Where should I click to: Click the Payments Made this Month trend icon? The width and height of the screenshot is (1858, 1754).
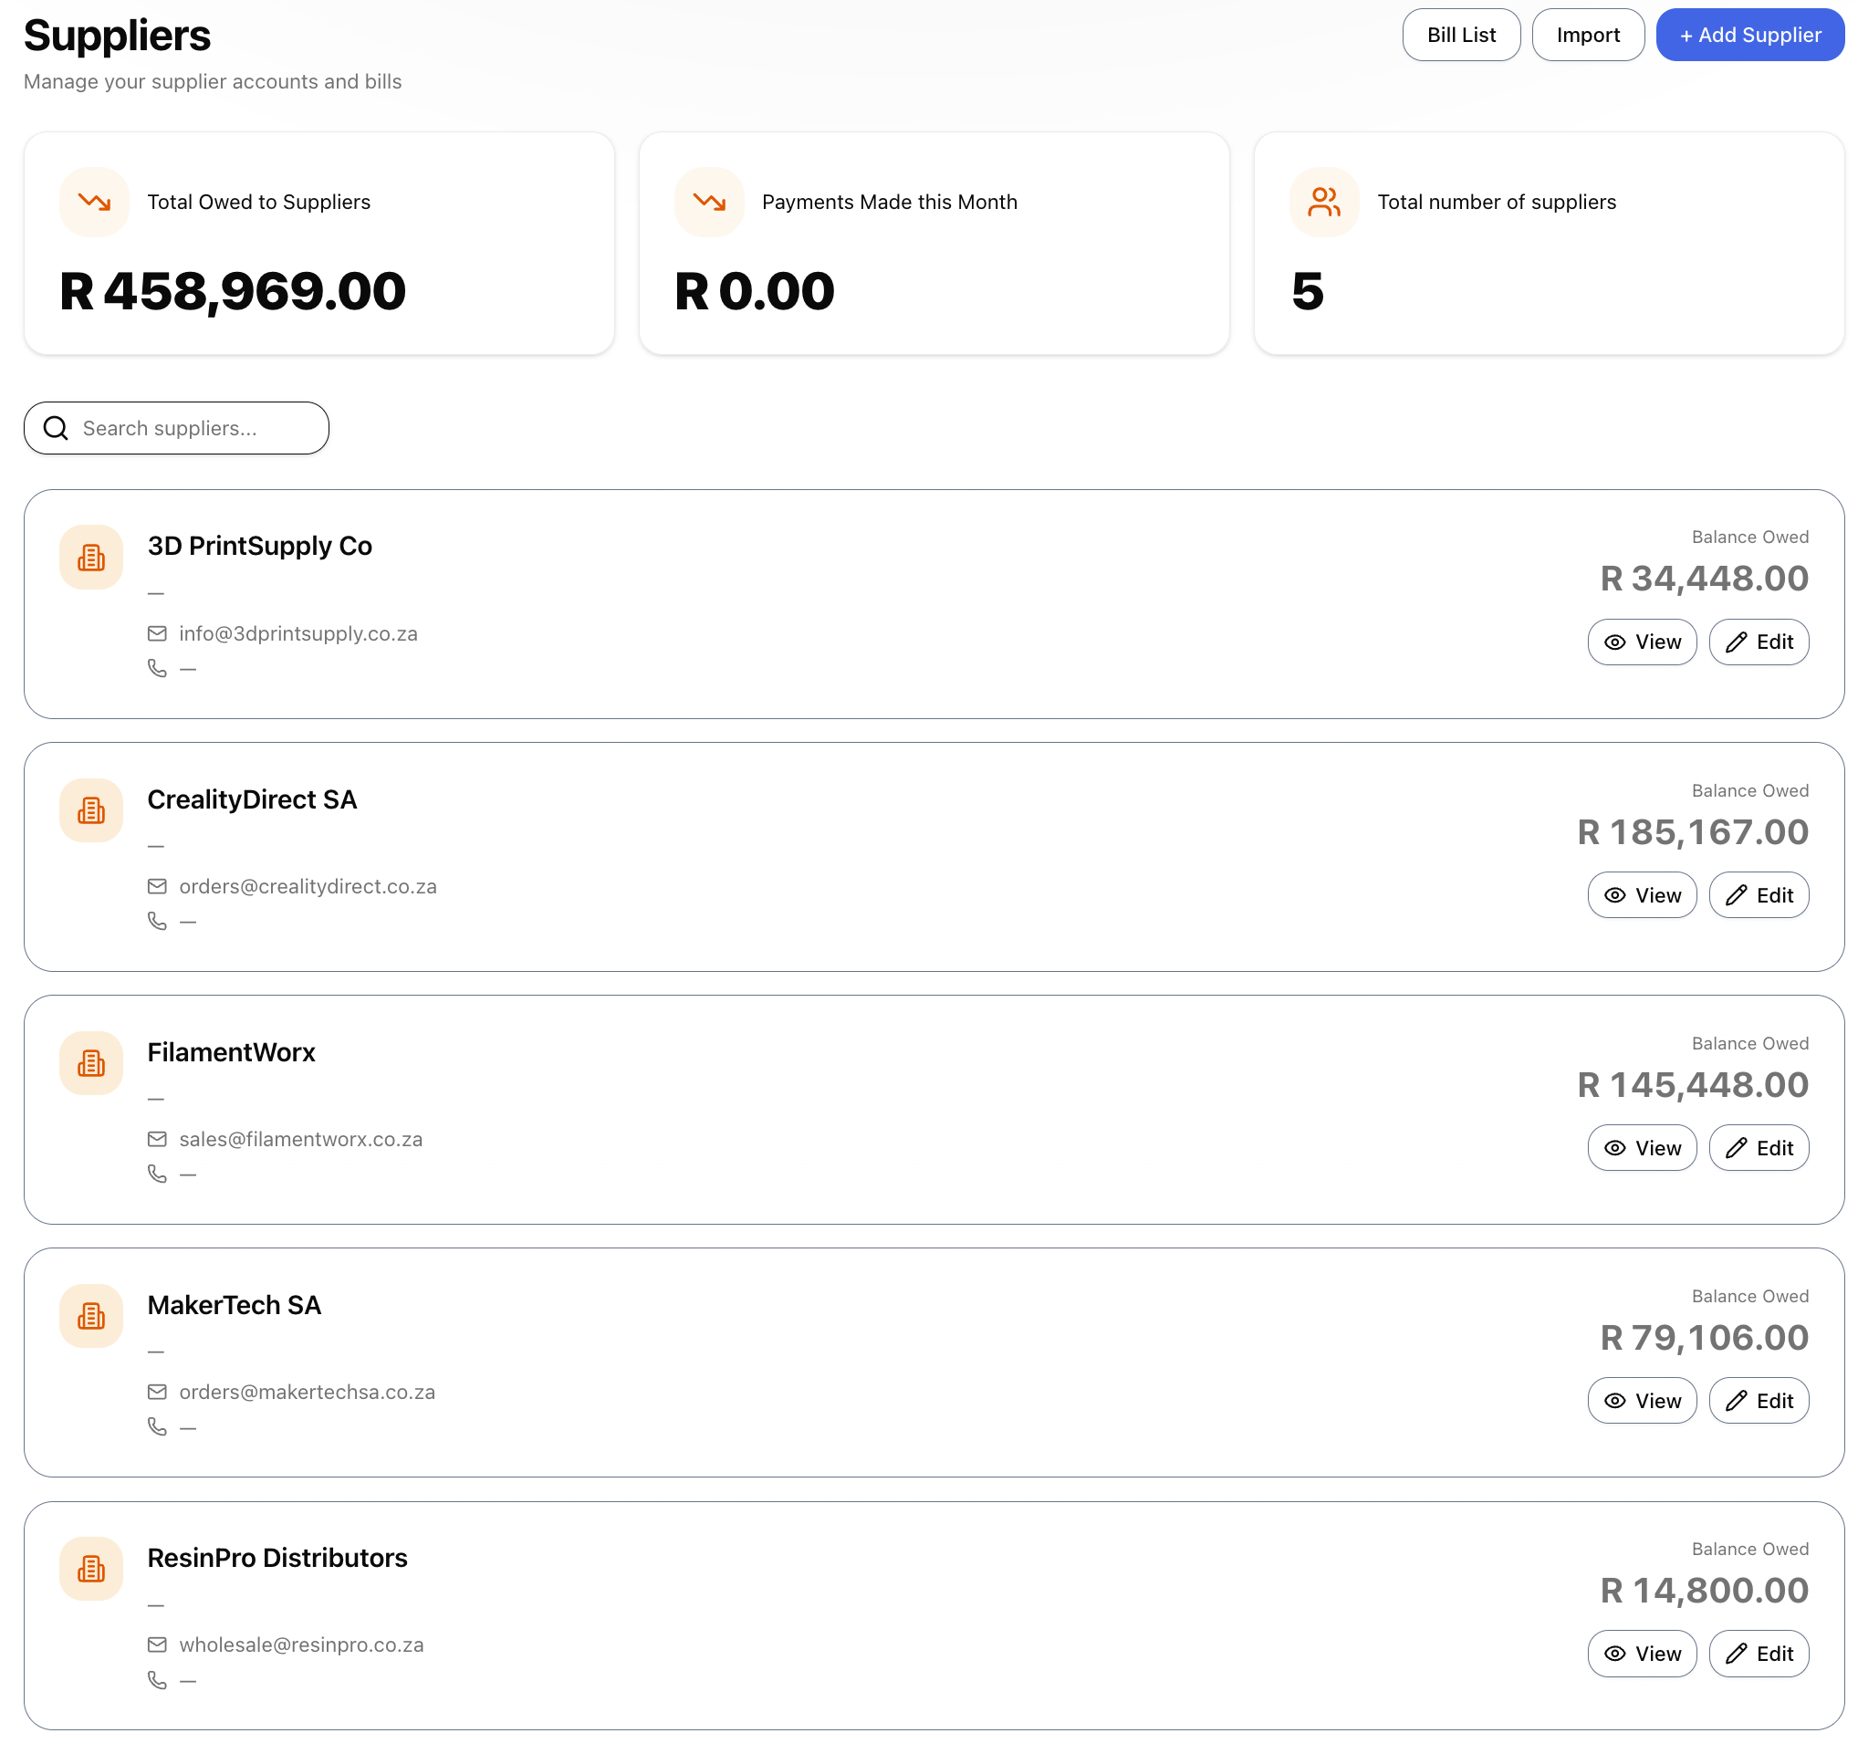coord(709,202)
